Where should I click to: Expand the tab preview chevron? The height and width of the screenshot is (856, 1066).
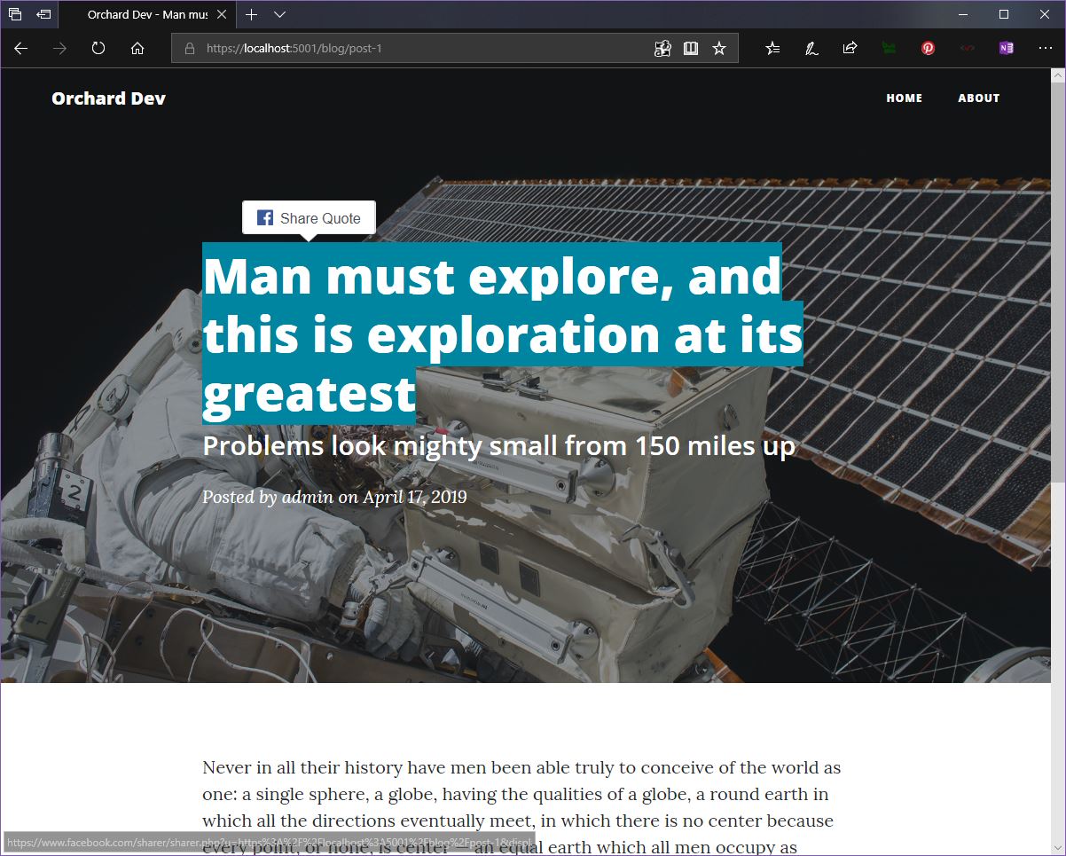point(279,15)
